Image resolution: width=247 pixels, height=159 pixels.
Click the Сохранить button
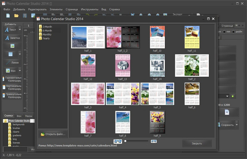[226, 125]
